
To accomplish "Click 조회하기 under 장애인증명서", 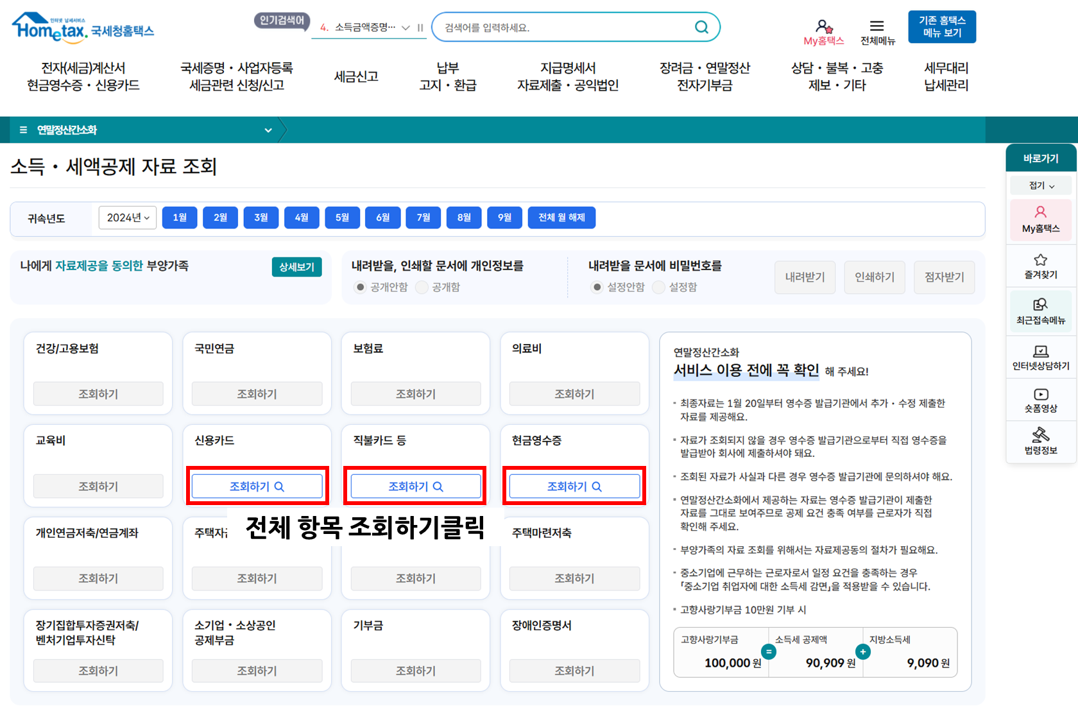I will click(x=574, y=671).
